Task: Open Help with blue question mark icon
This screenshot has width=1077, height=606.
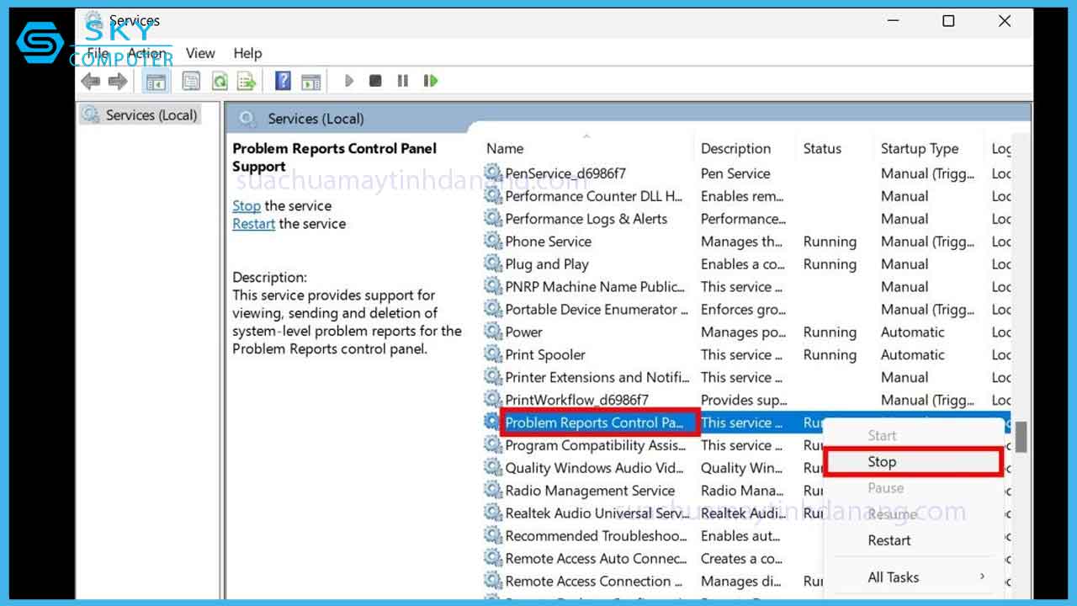Action: 284,81
